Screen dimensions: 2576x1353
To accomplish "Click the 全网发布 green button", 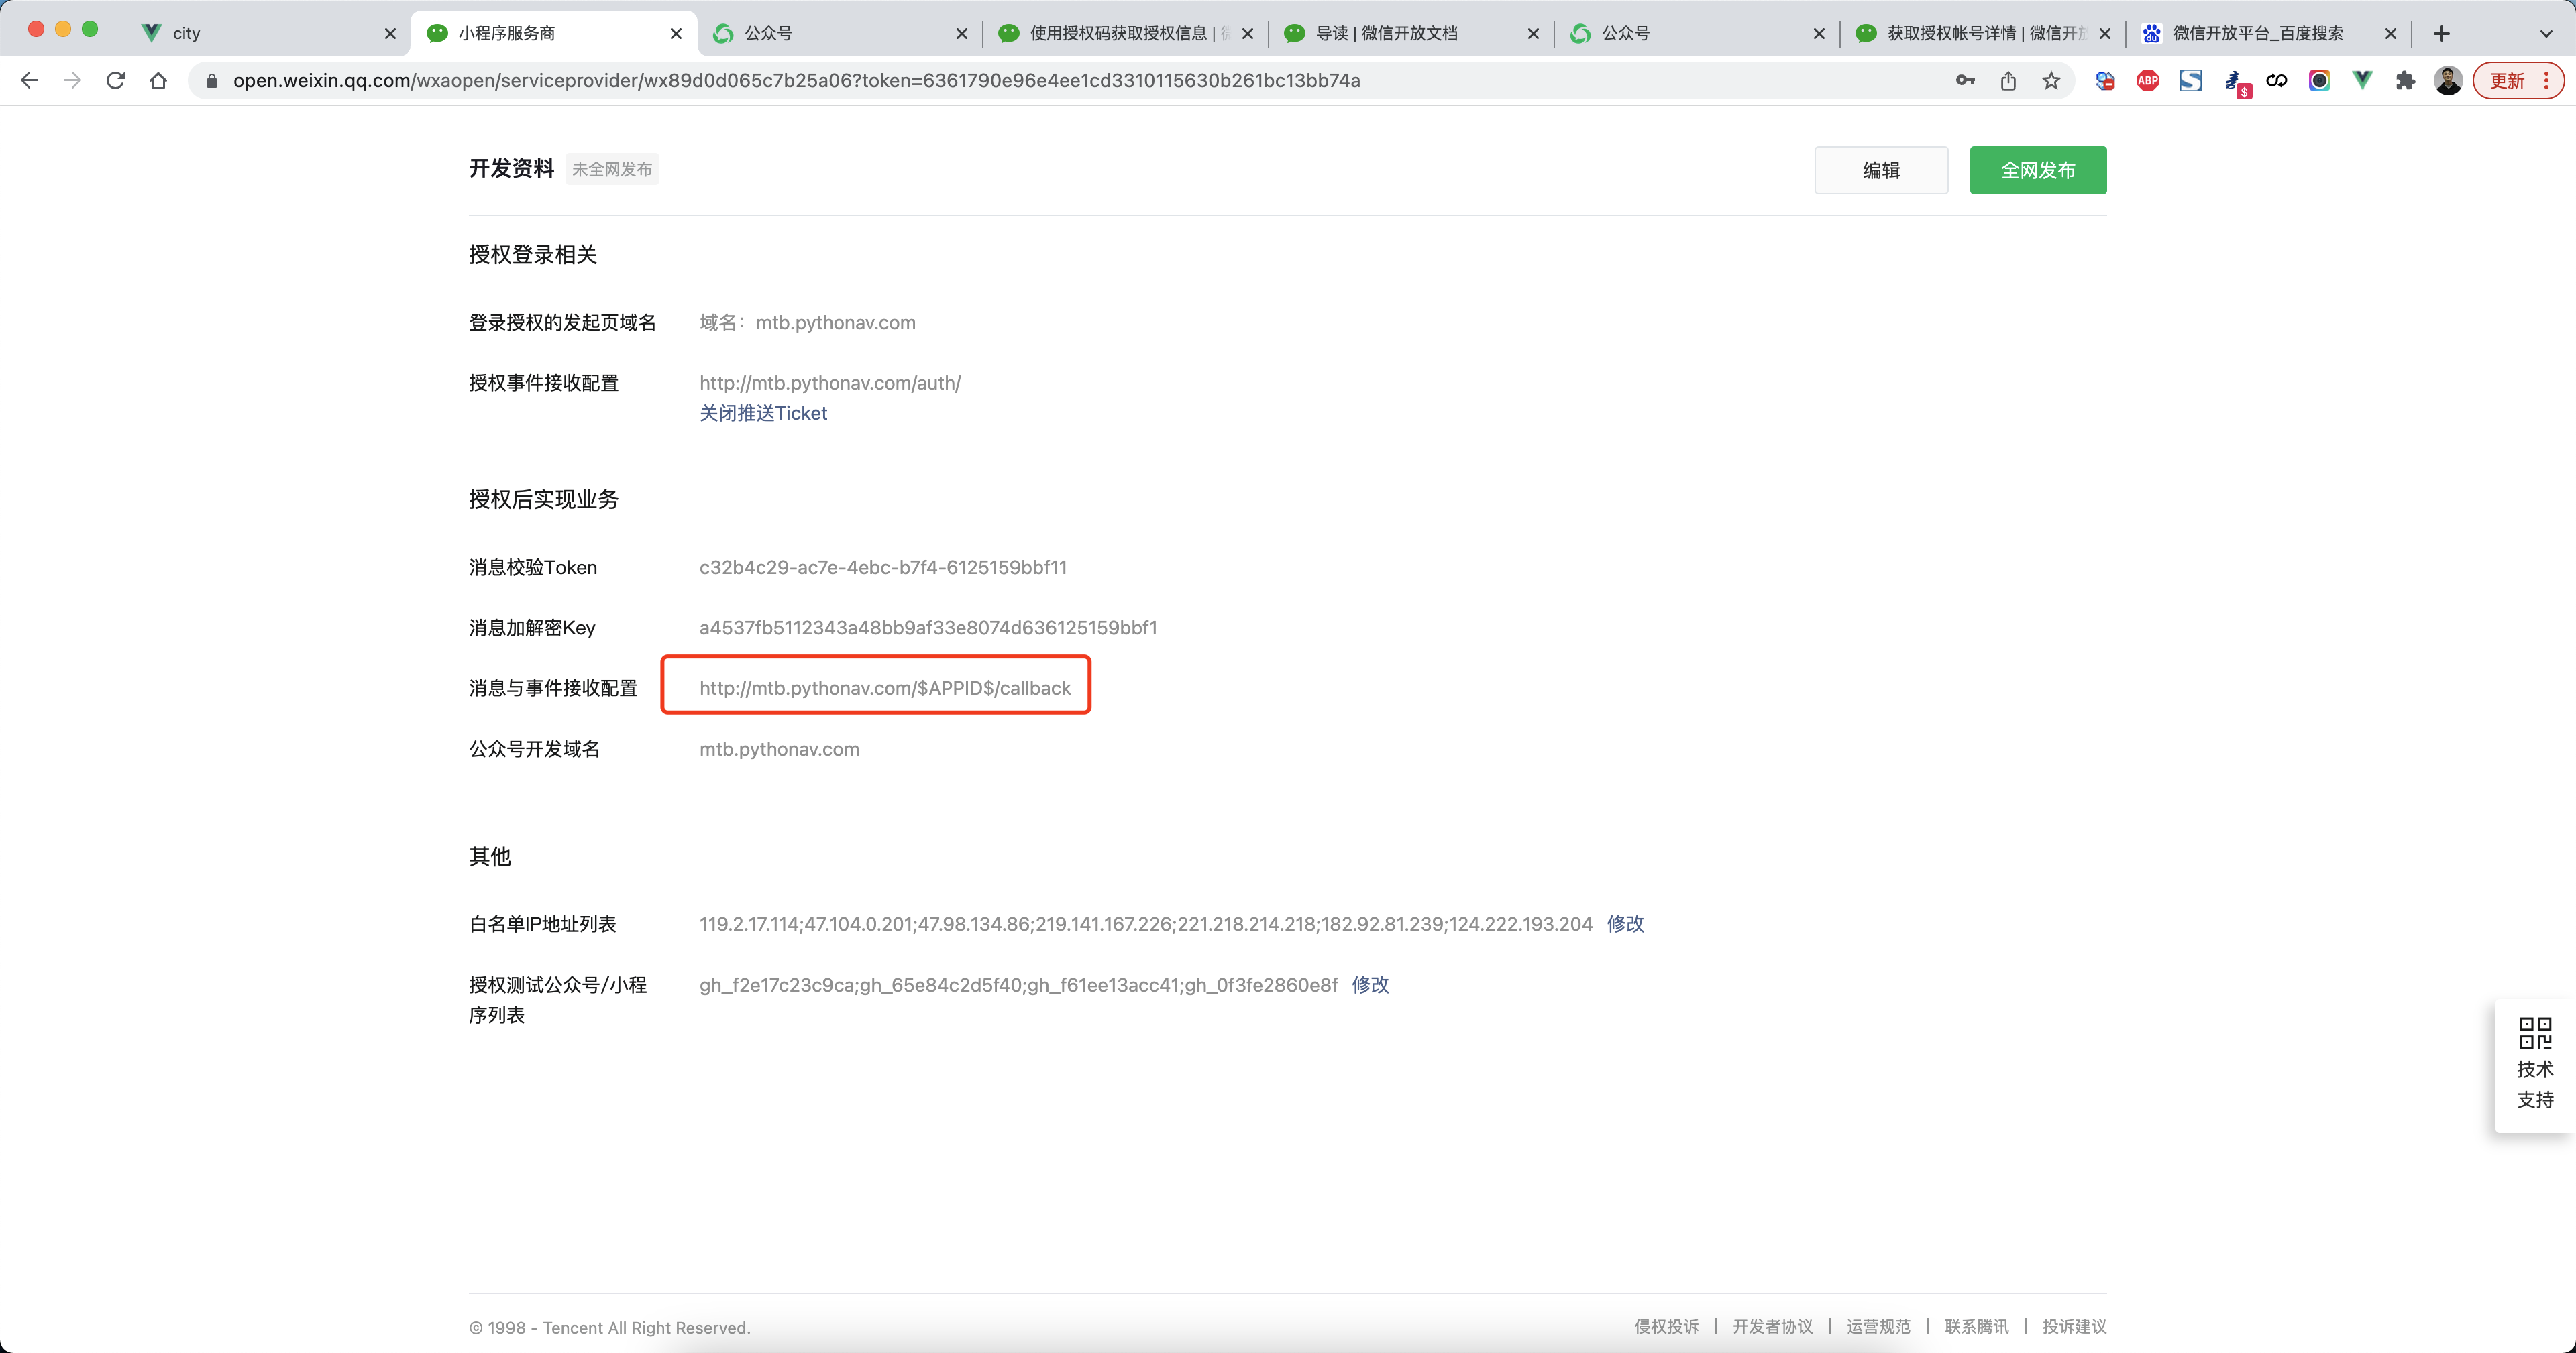I will (2037, 170).
